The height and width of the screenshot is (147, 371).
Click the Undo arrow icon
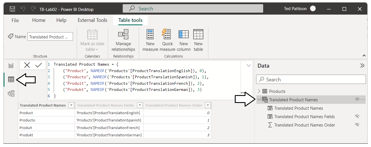click(23, 9)
